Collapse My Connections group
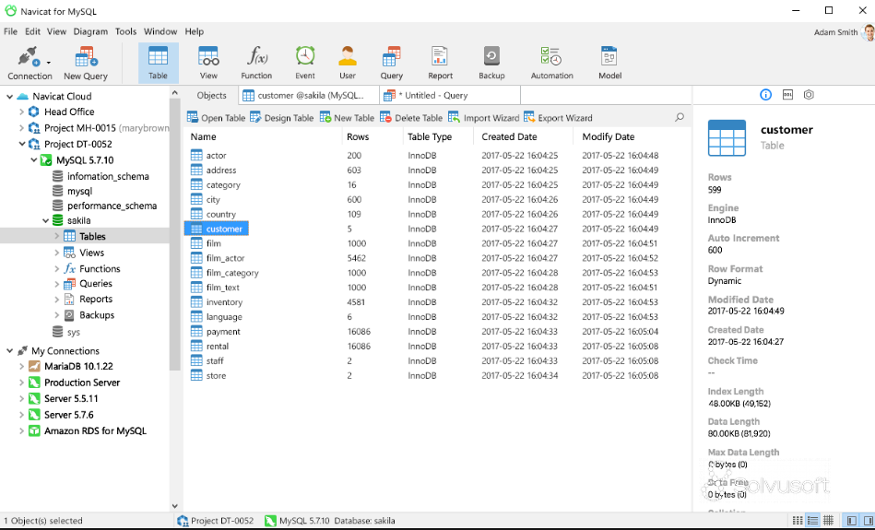The height and width of the screenshot is (530, 875). (9, 351)
